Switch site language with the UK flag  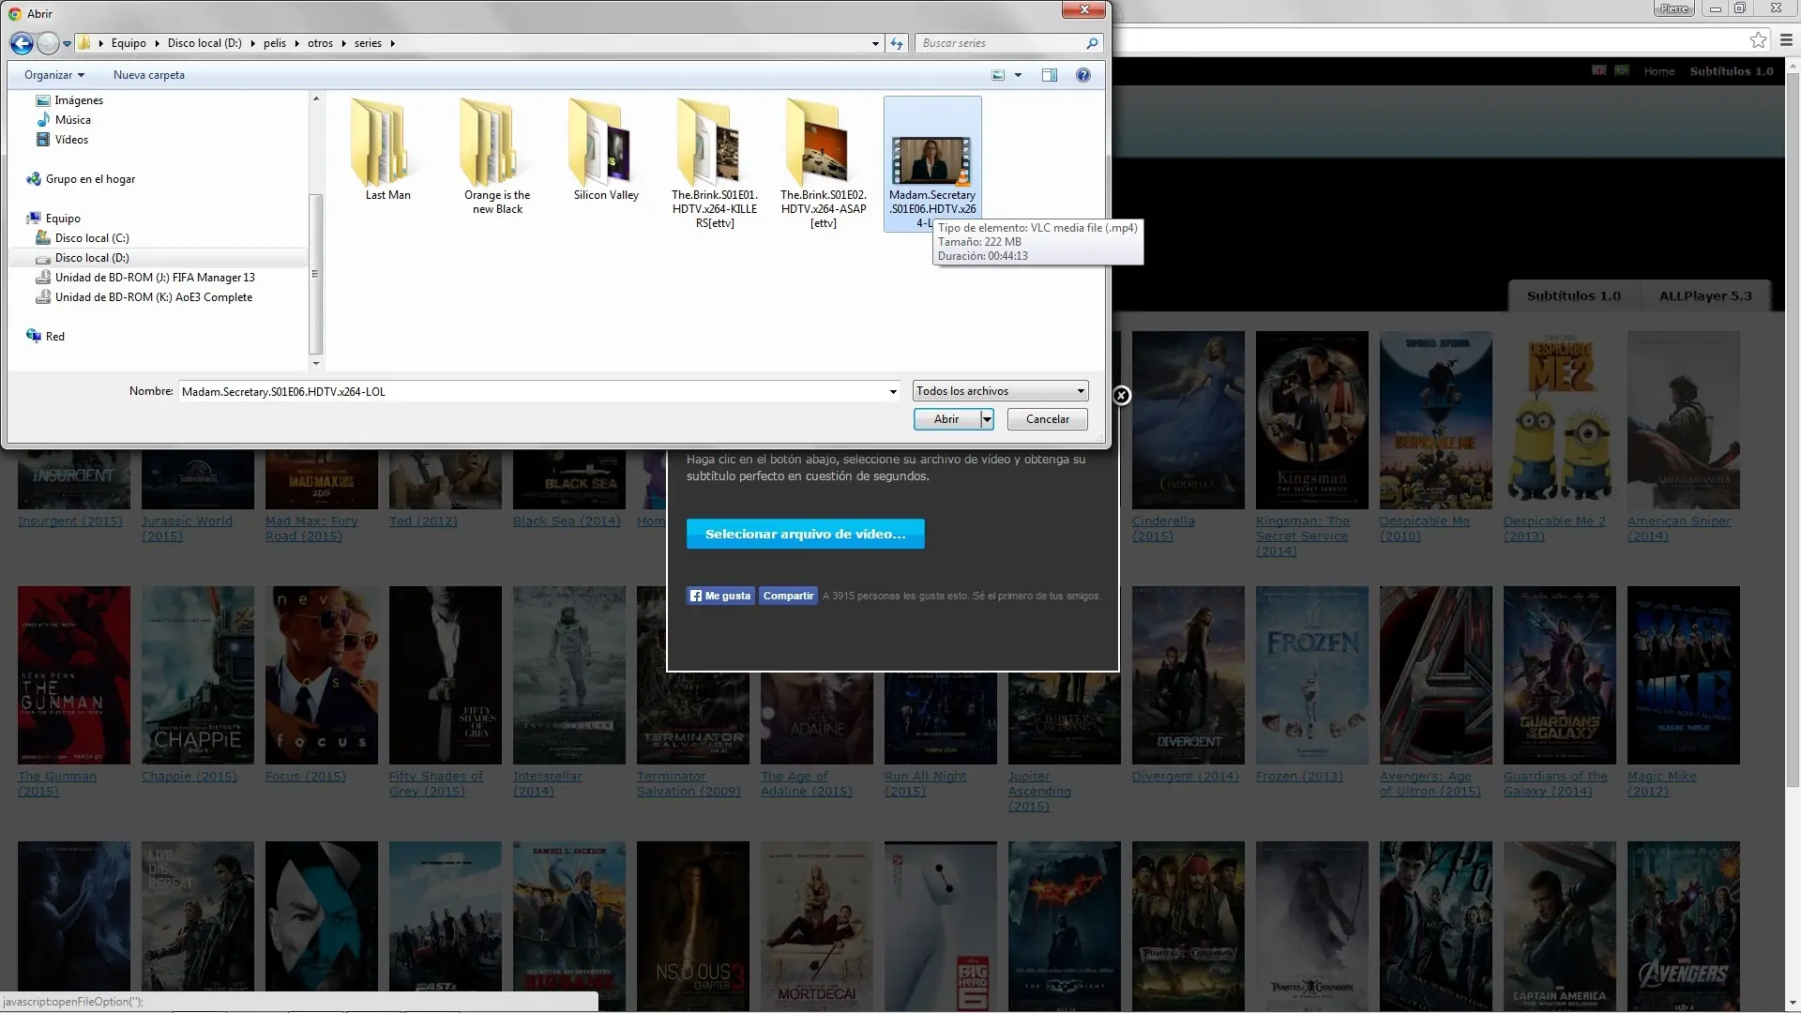click(1599, 70)
